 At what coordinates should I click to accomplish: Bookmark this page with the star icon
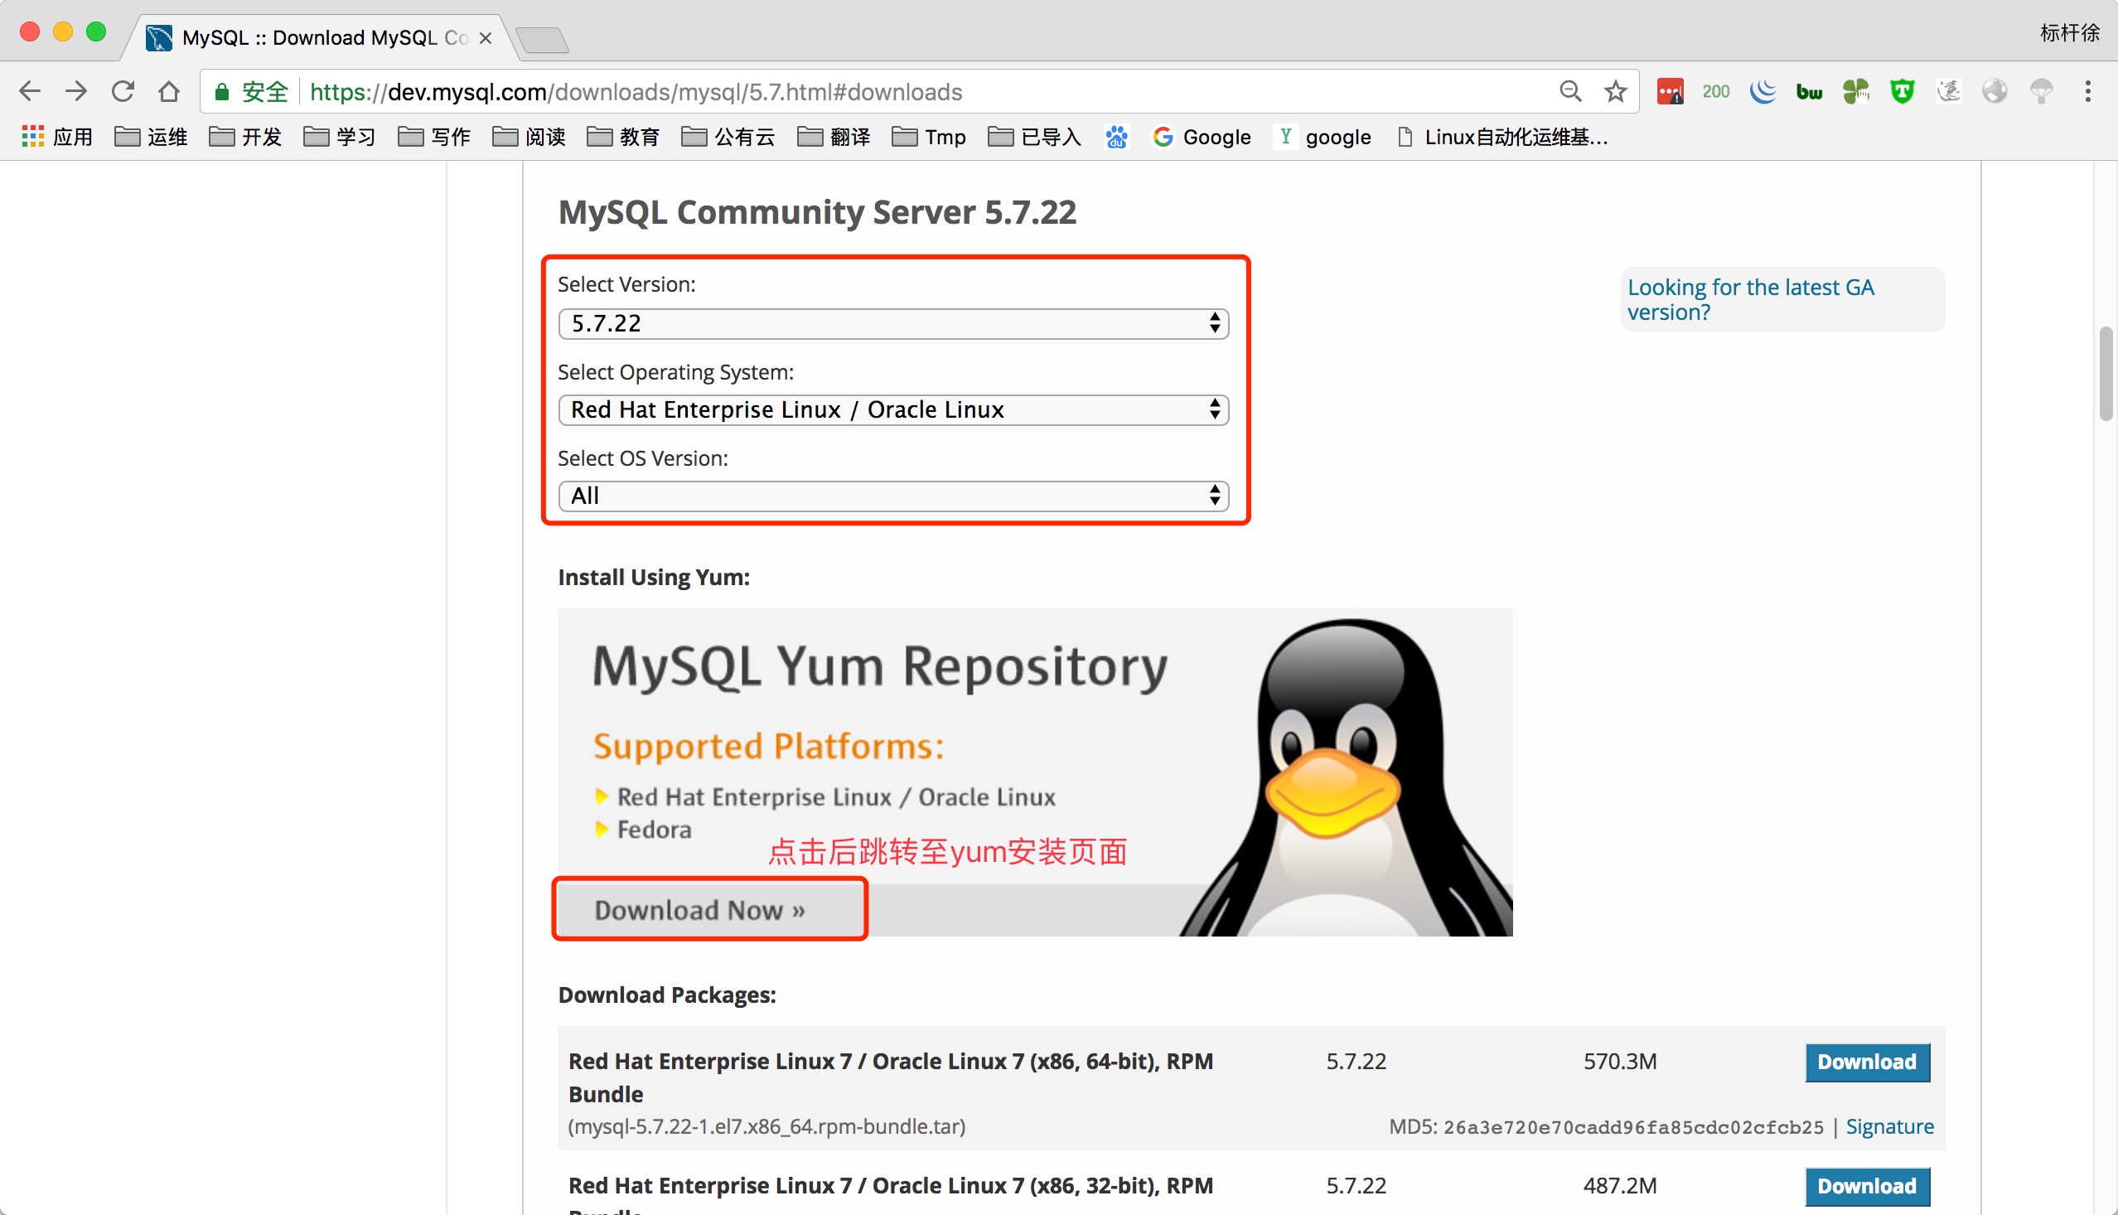(x=1616, y=91)
